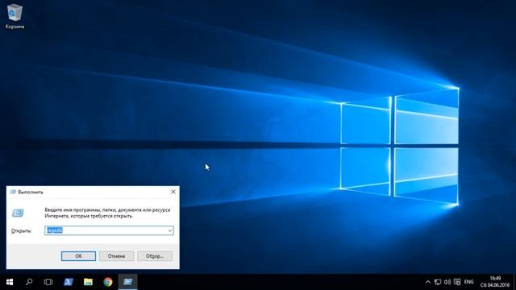The height and width of the screenshot is (290, 516).
Task: Open the clock and date flyout
Action: click(x=495, y=282)
